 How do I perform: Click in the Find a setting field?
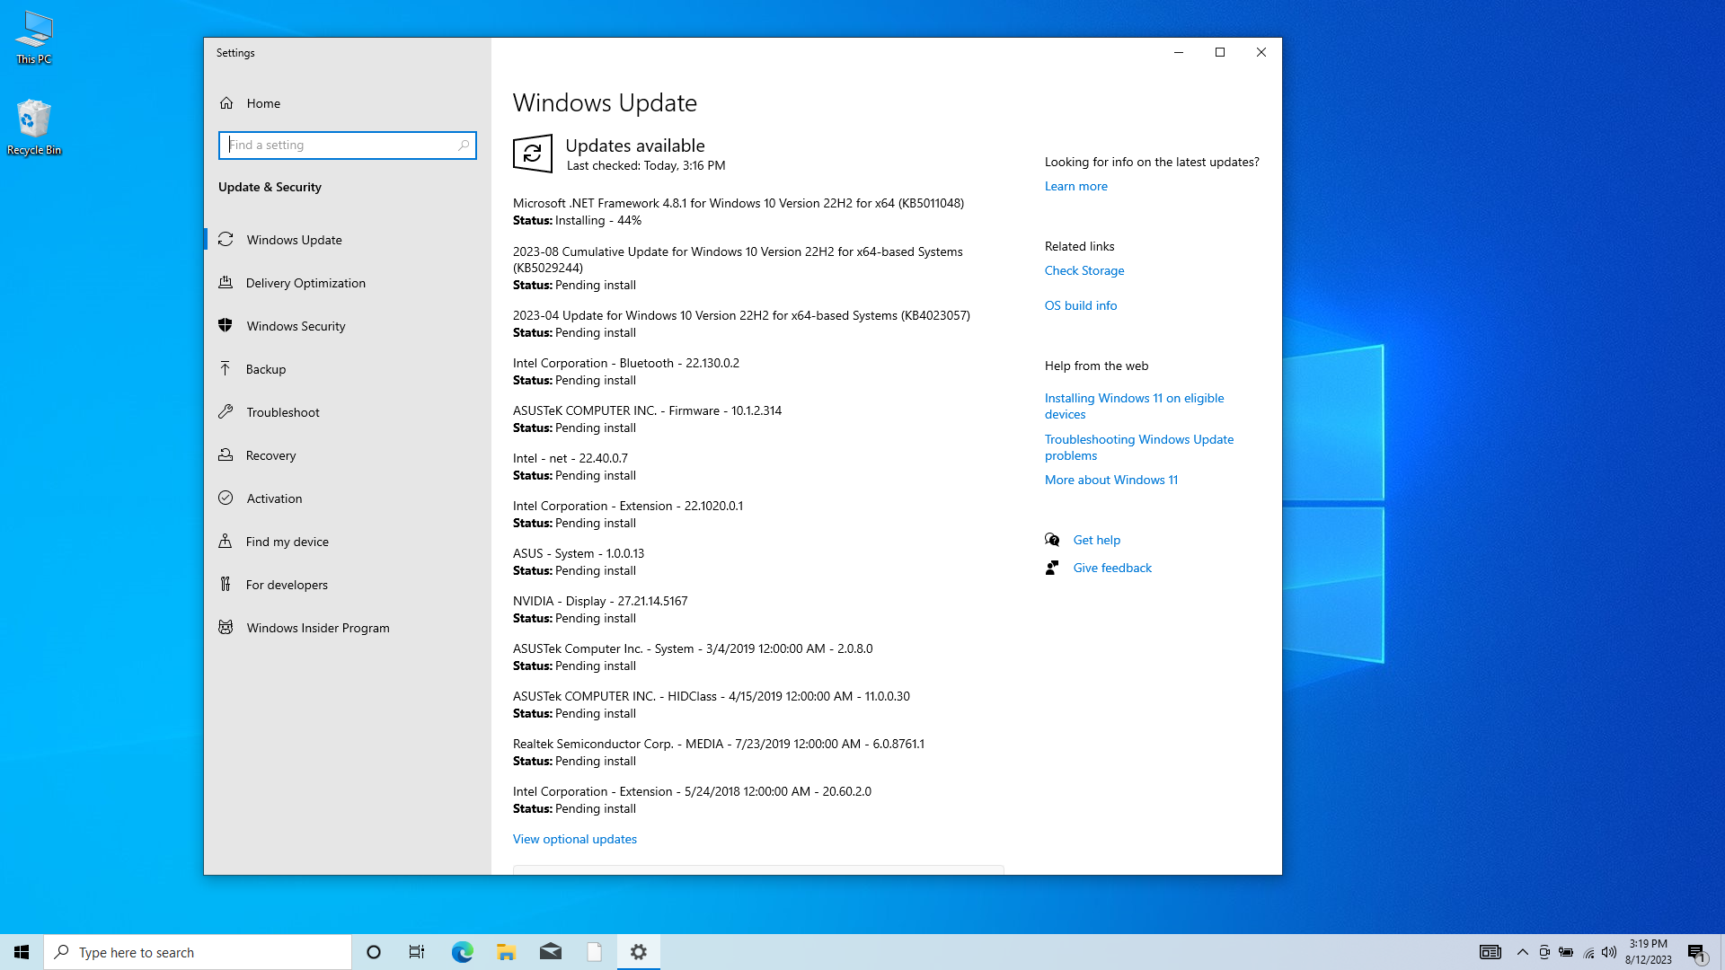coord(341,145)
